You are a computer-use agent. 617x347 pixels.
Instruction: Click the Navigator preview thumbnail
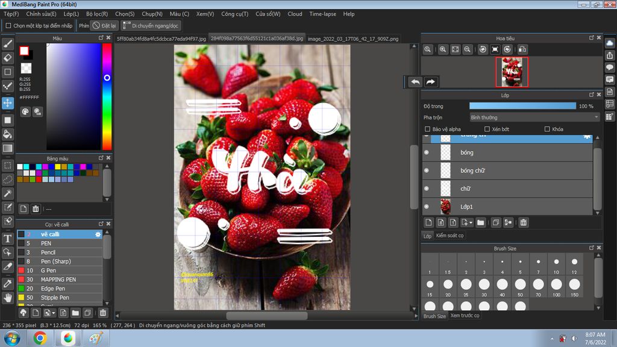coord(512,72)
